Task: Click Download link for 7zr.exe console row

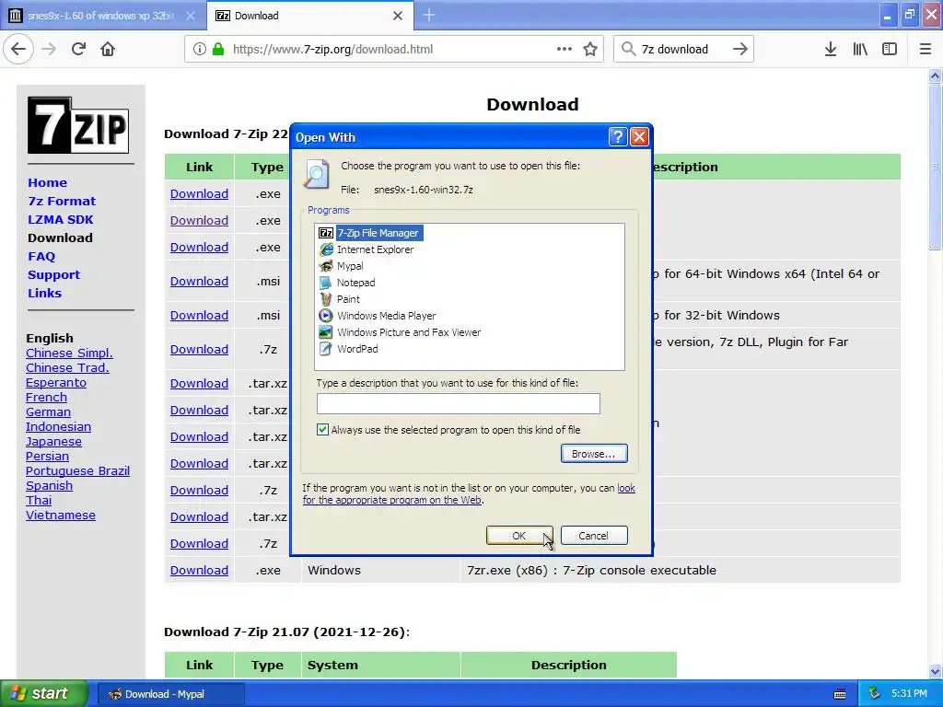Action: (x=199, y=570)
